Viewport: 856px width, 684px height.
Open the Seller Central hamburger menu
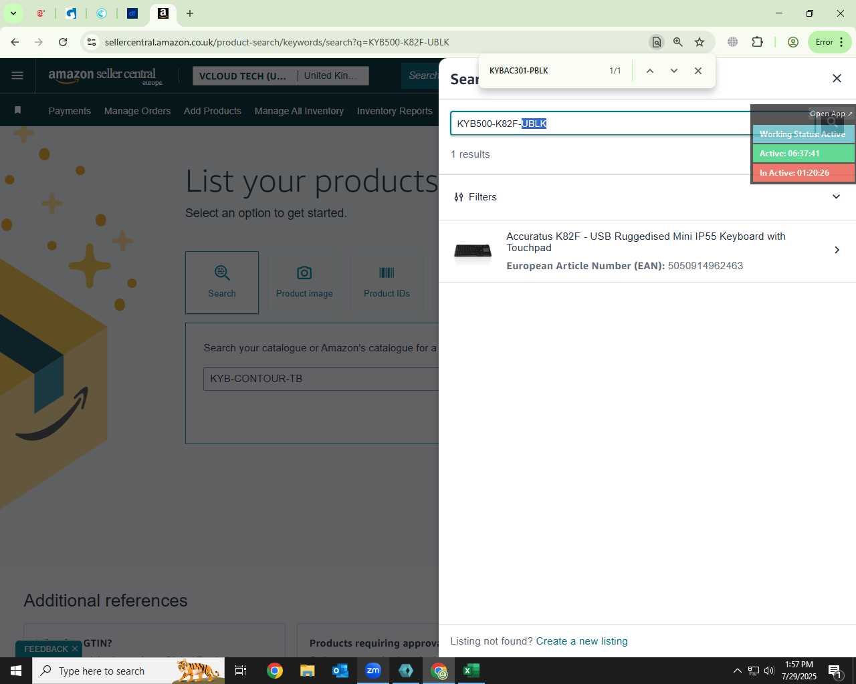coord(17,75)
